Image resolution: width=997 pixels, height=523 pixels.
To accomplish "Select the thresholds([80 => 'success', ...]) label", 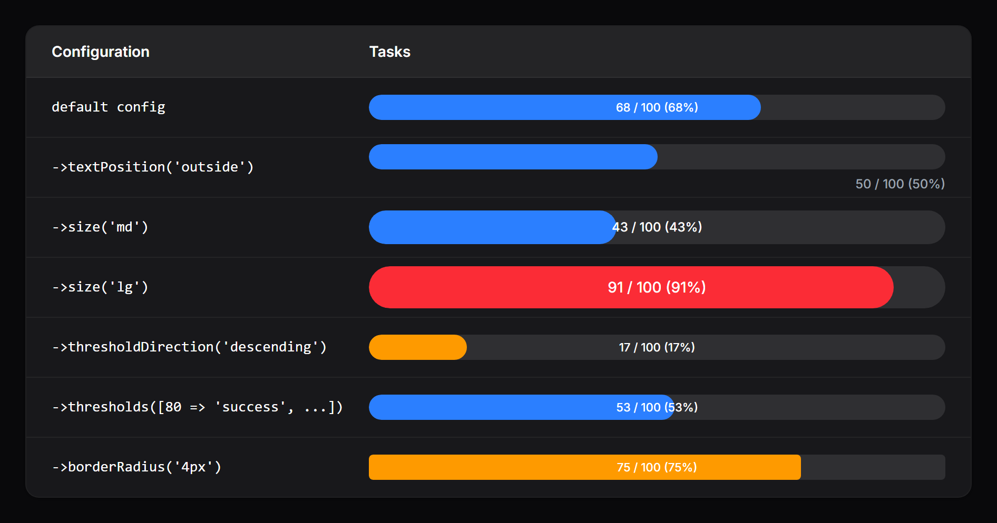I will pos(197,407).
